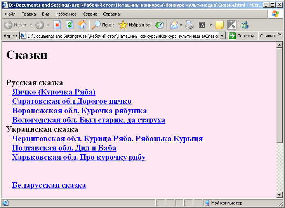Expand the address bar dropdown arrow
This screenshot has height=208, width=285.
[x=222, y=36]
